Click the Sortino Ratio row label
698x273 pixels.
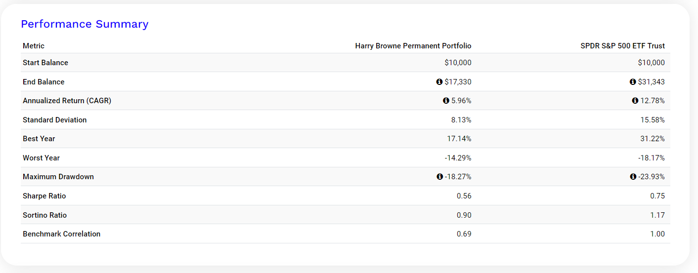(x=44, y=215)
